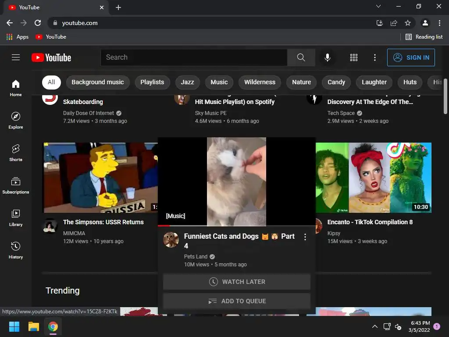Viewport: 449px width, 337px height.
Task: Click the ADD TO QUEUE button
Action: (237, 301)
